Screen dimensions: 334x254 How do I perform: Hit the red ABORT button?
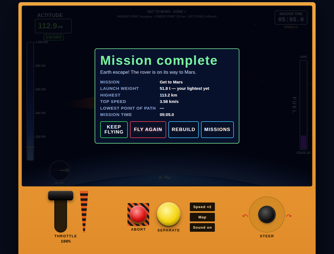click(x=138, y=214)
